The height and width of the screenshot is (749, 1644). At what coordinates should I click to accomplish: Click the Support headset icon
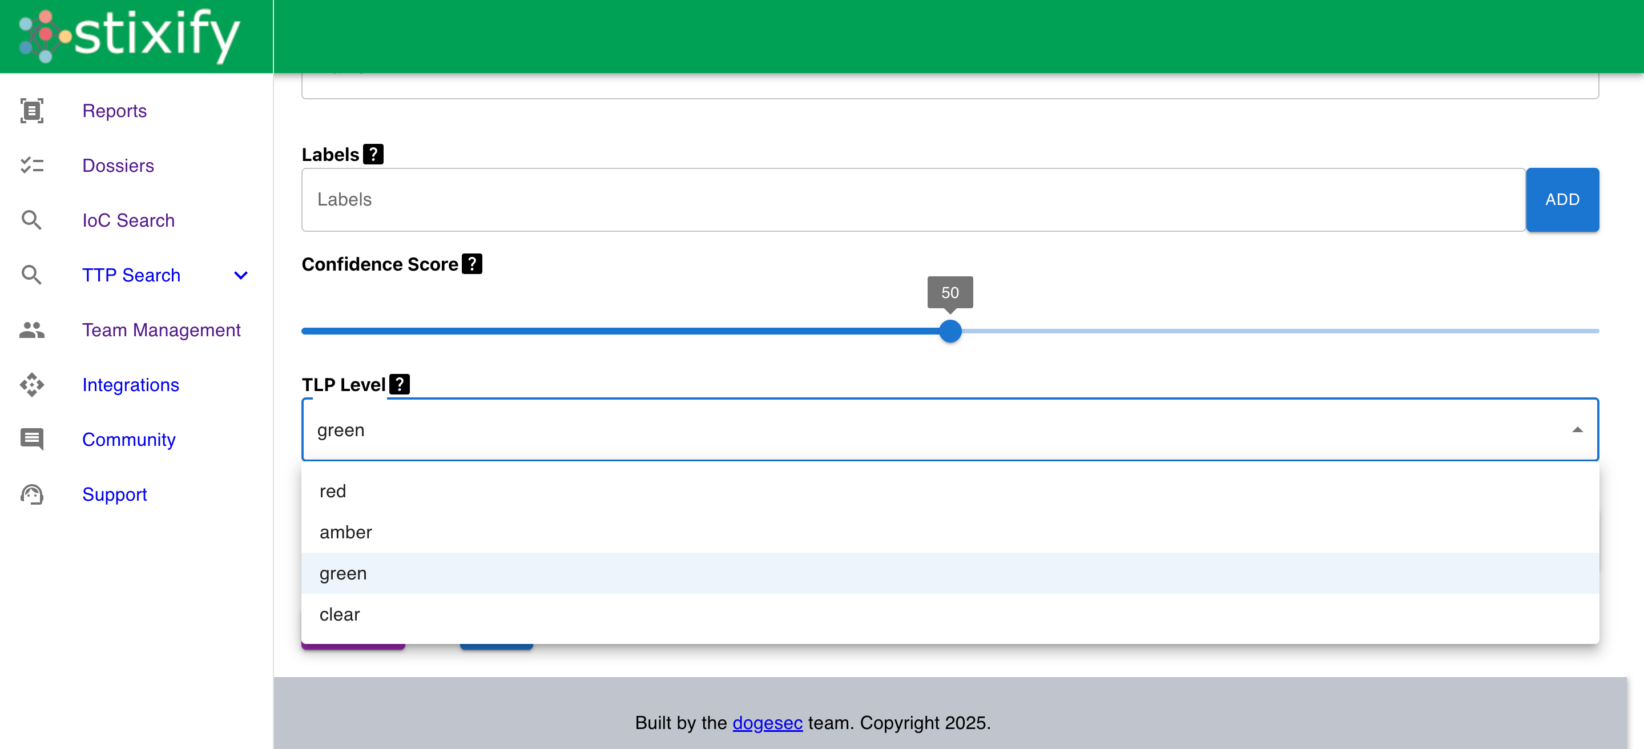pos(31,494)
